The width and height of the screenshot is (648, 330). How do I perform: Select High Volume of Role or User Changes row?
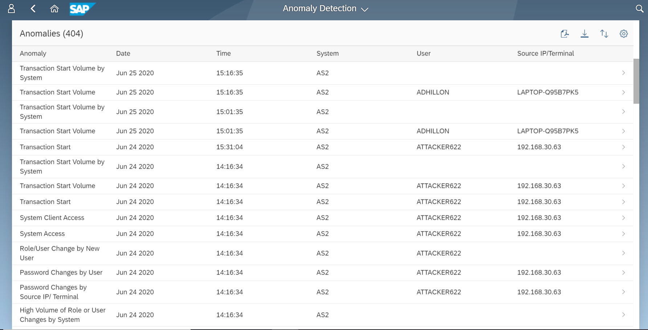pyautogui.click(x=62, y=315)
